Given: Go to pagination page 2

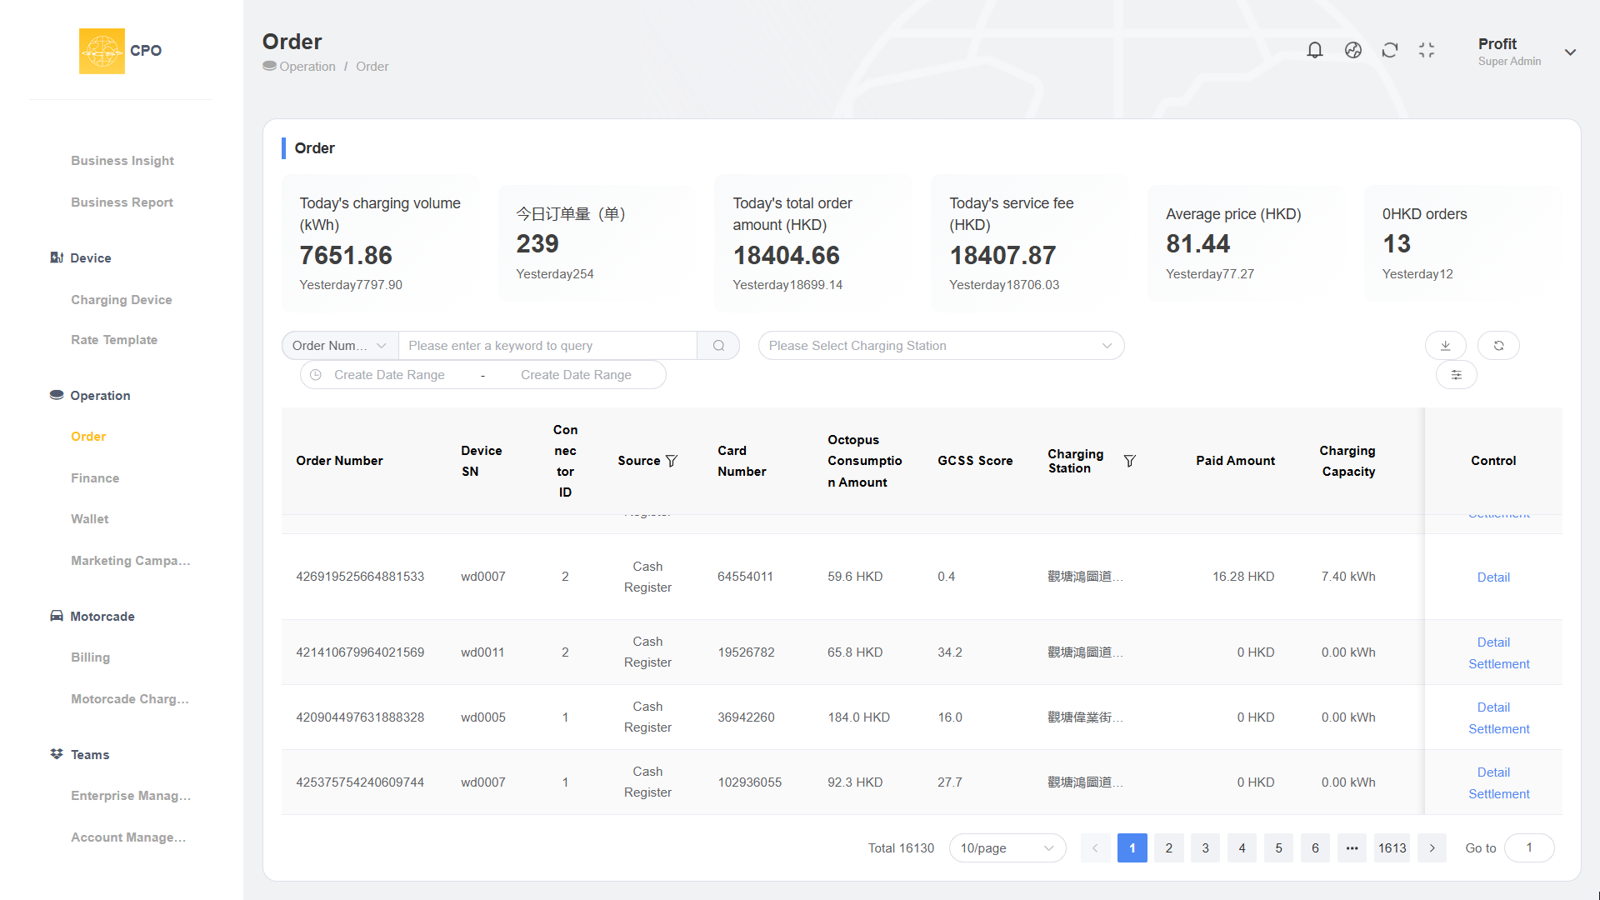Looking at the screenshot, I should pos(1168,848).
